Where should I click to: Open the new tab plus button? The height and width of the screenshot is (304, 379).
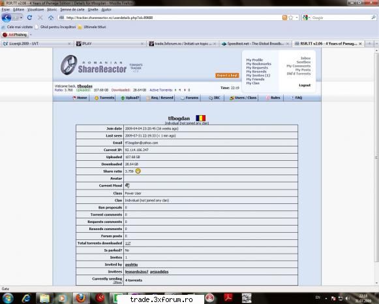(369, 44)
